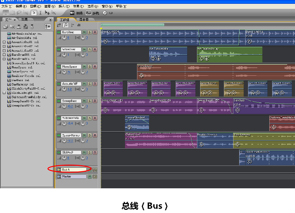Select the Move/Copy Clip tool

(x=47, y=13)
